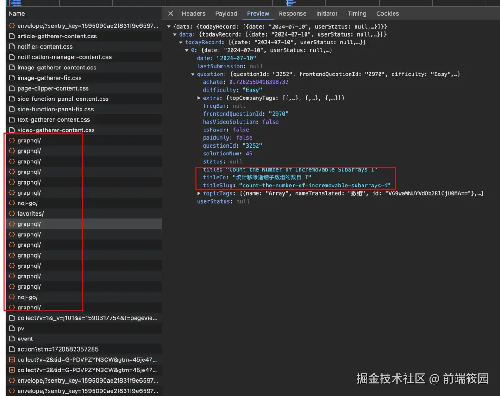The width and height of the screenshot is (500, 396).
Task: Select page-clipper-content.css request
Action: [x=83, y=88]
